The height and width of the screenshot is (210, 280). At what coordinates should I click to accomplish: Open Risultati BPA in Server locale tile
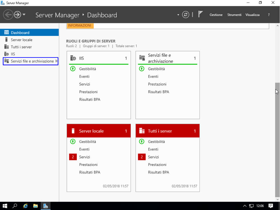(90, 172)
